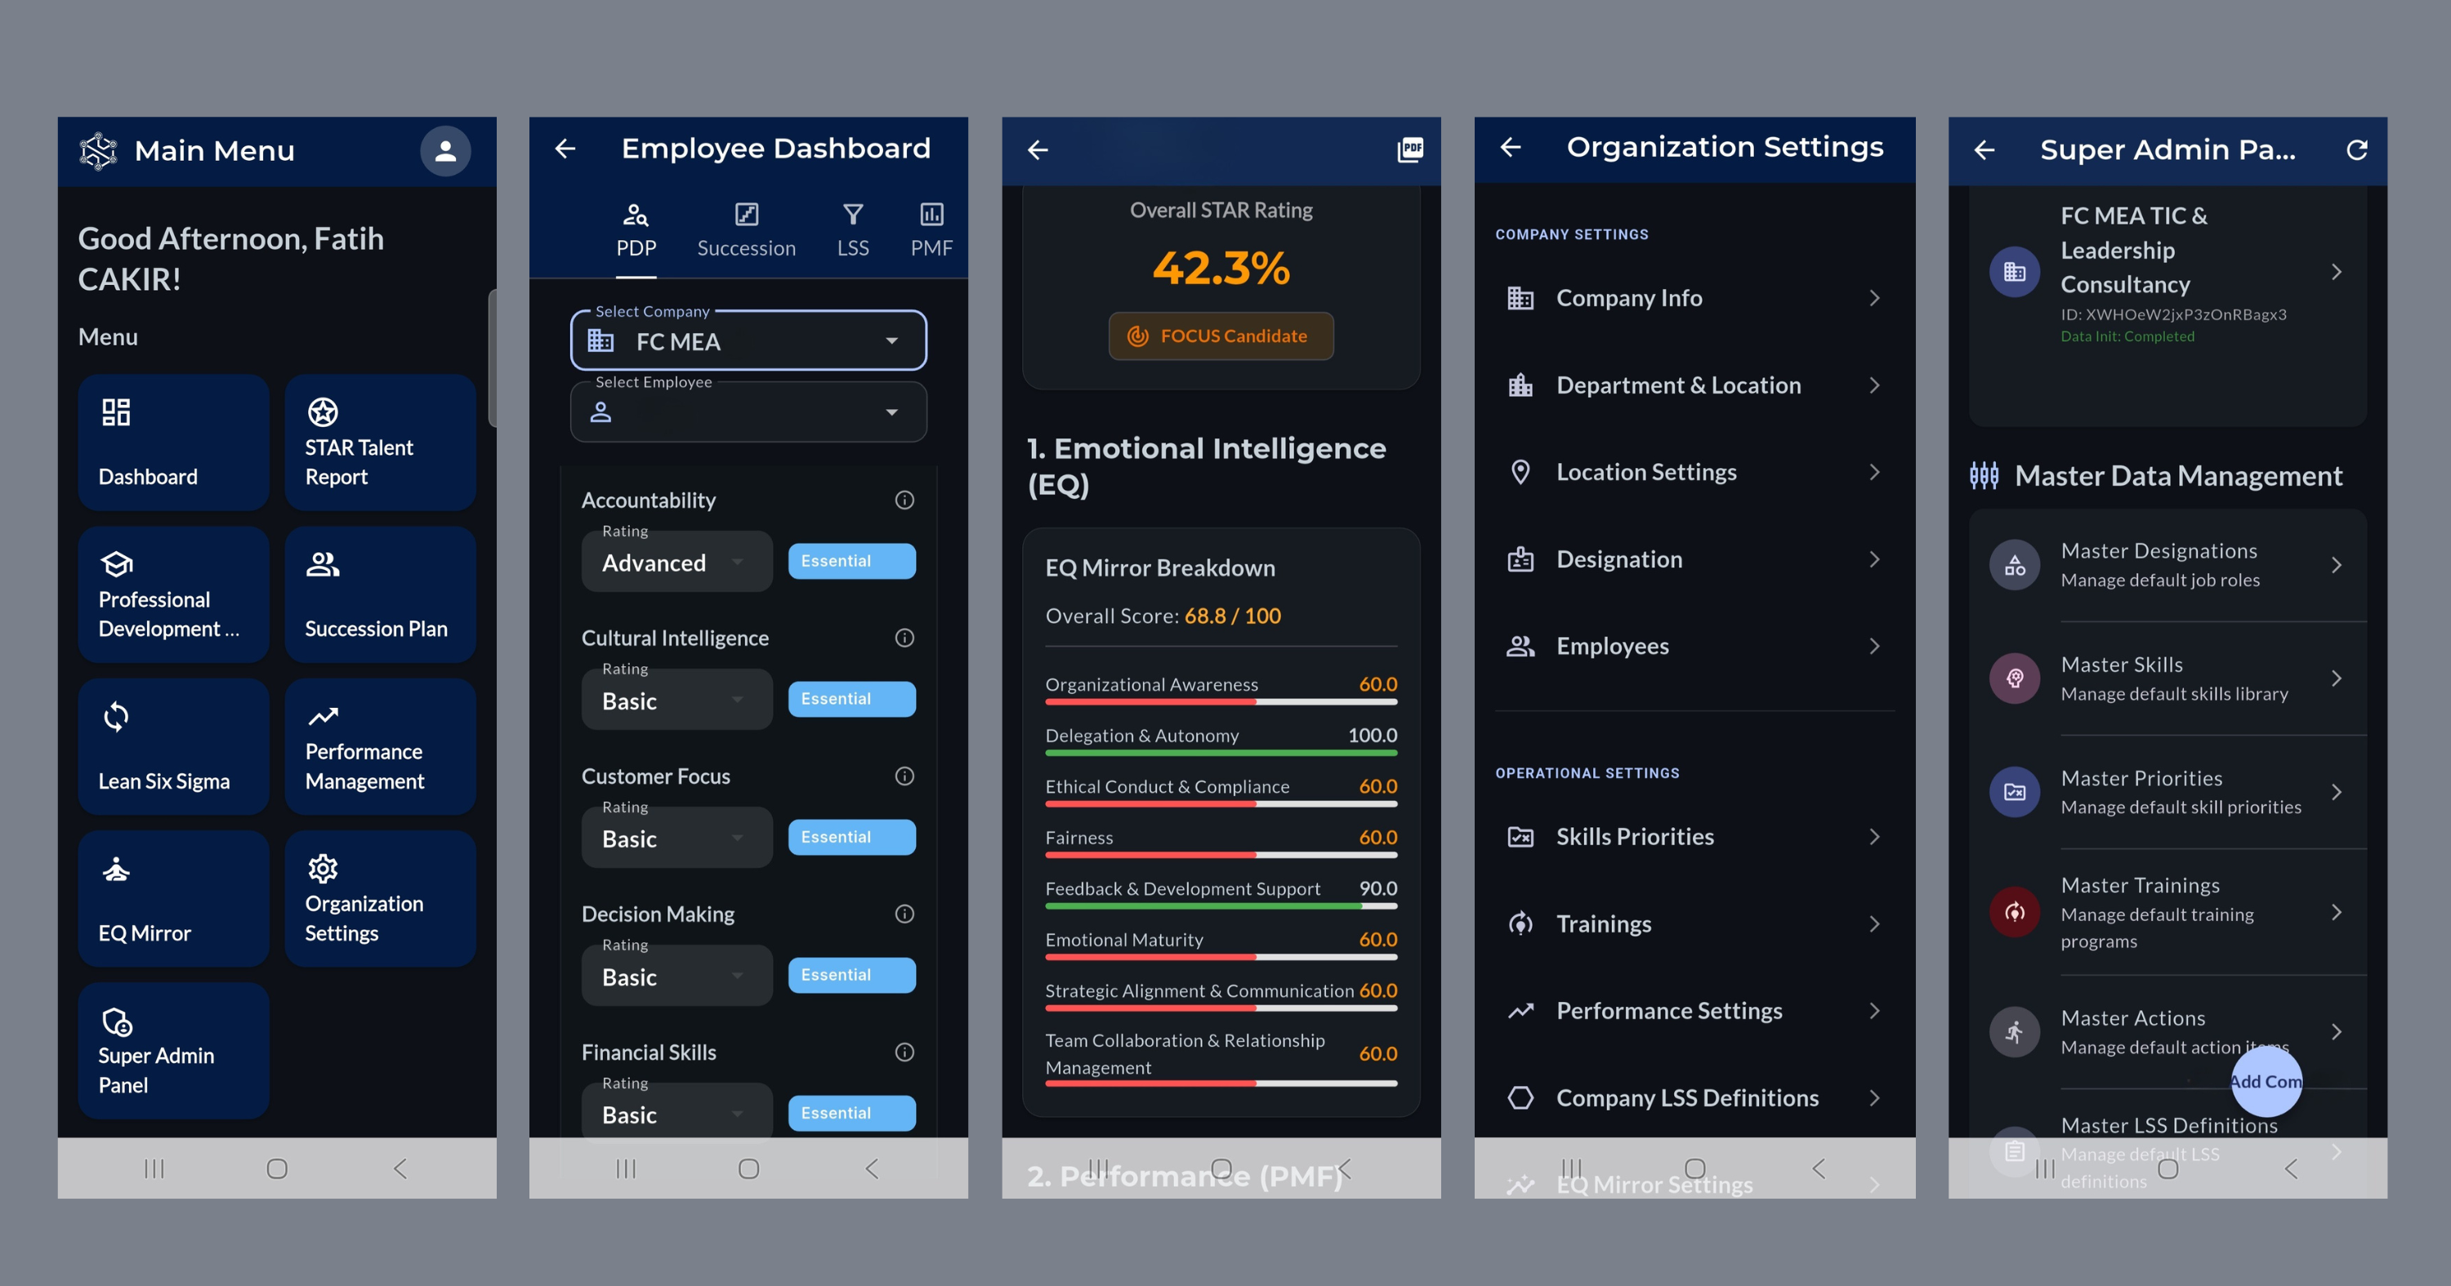Screen dimensions: 2451x1286
Task: Open info icon next to Accountability
Action: point(904,501)
